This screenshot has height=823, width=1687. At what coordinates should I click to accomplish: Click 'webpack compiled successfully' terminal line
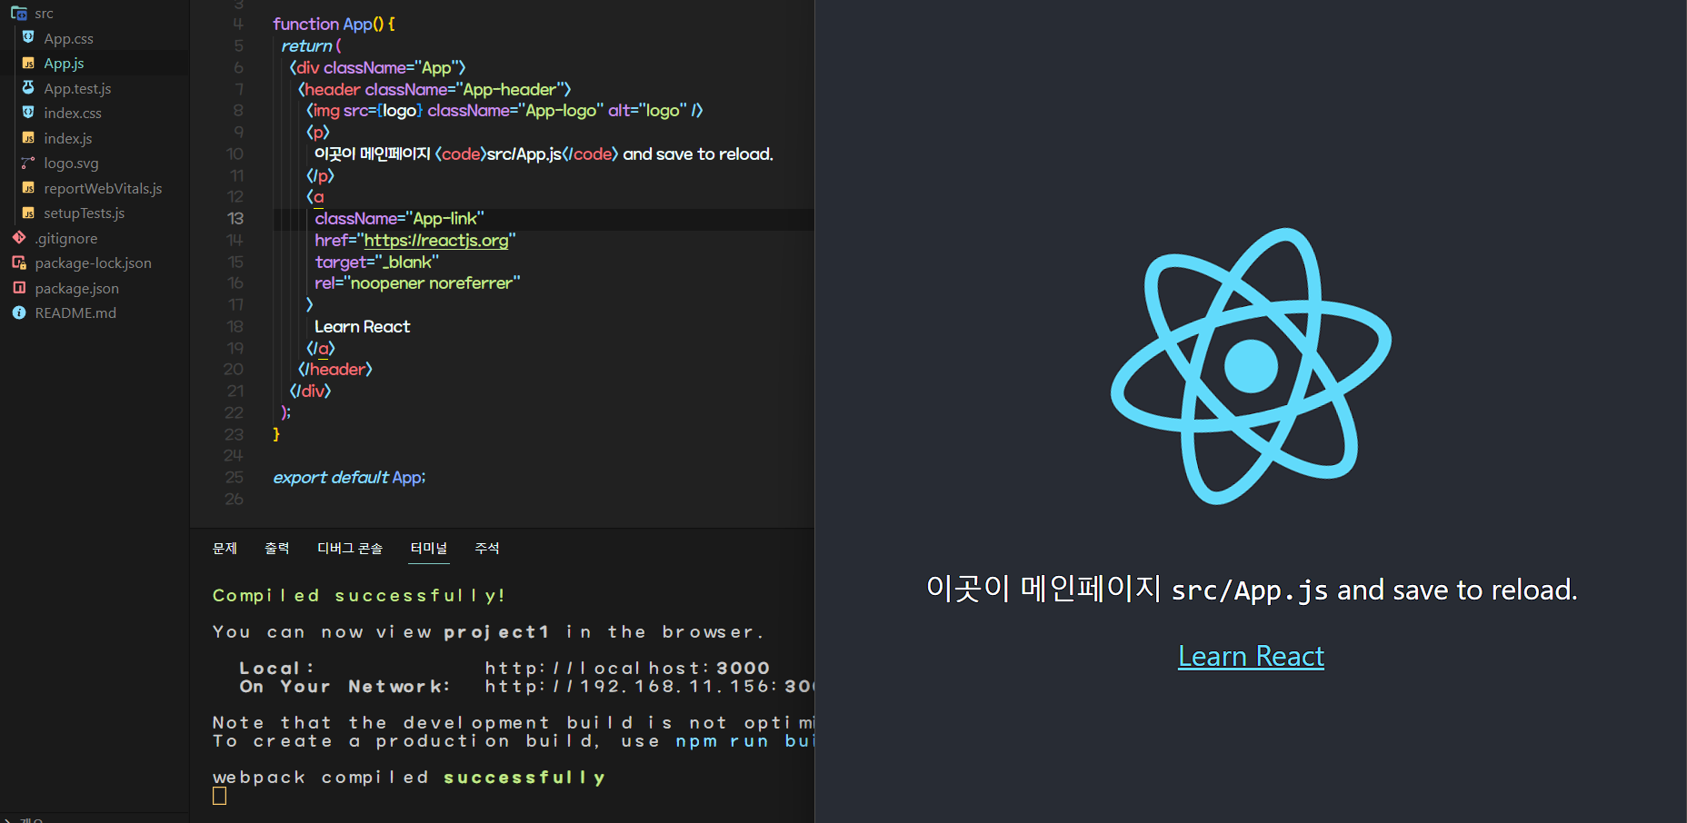(409, 778)
